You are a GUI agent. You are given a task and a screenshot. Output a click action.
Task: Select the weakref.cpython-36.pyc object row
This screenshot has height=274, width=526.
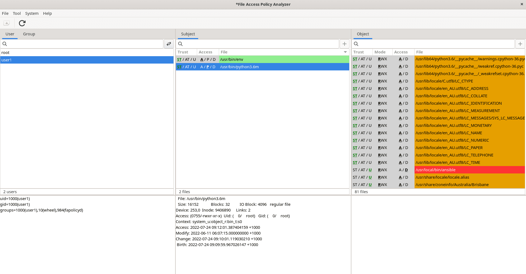438,66
